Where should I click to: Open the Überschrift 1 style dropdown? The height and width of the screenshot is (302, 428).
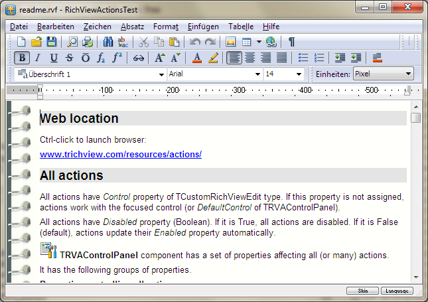coord(161,74)
